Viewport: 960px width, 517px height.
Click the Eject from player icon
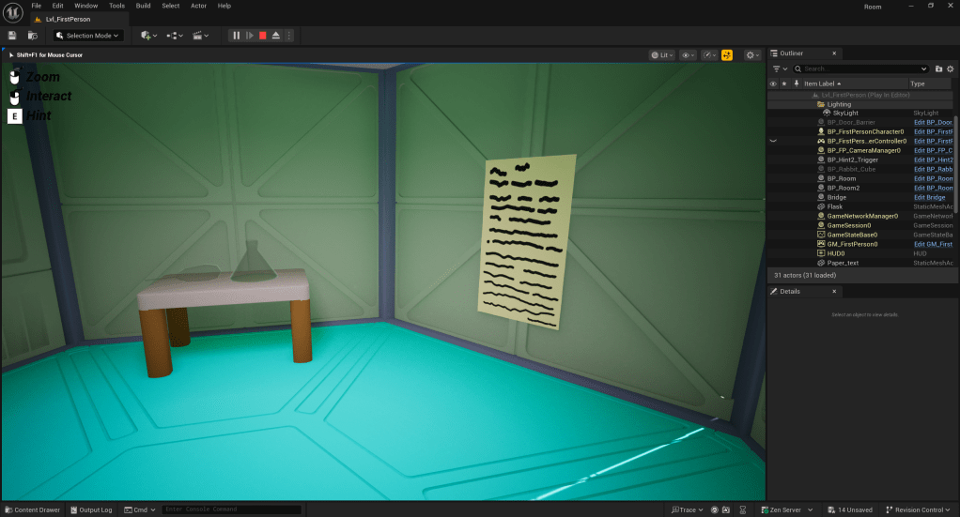click(x=276, y=36)
